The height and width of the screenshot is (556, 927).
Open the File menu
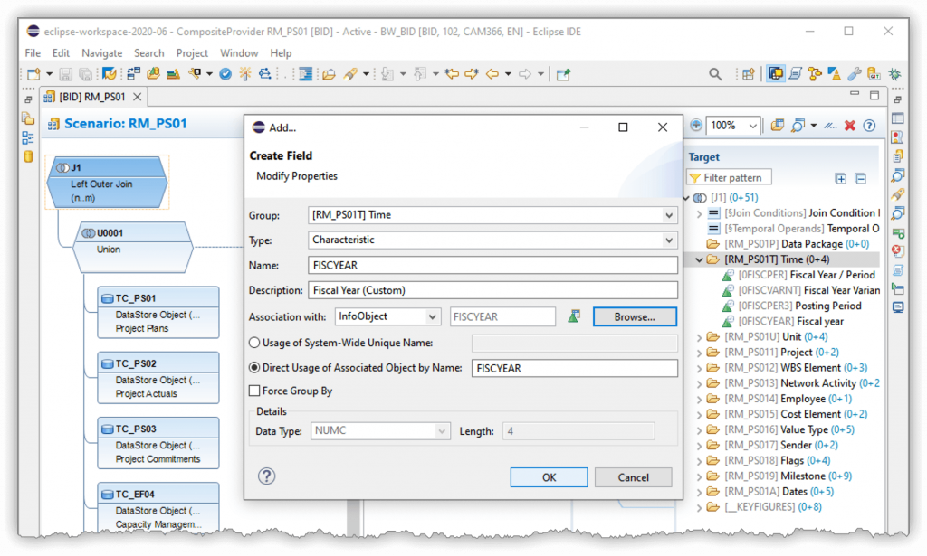pos(33,53)
